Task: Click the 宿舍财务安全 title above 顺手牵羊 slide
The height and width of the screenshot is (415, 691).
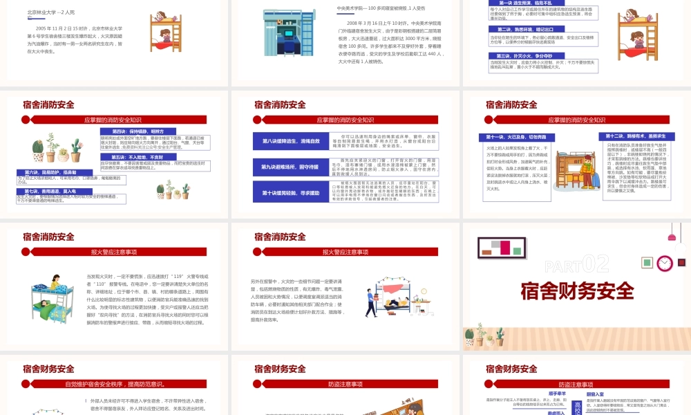Action: tap(511, 369)
